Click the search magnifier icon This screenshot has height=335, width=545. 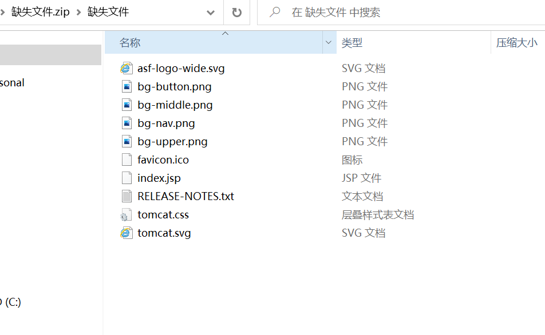click(x=275, y=12)
